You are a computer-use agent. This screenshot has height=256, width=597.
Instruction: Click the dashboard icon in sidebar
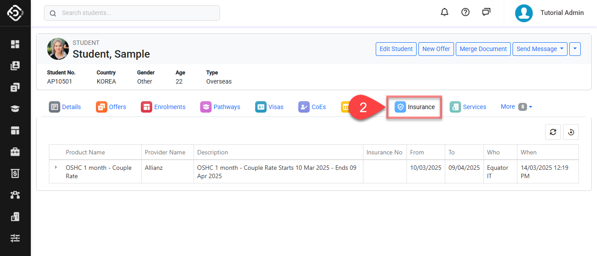tap(15, 44)
